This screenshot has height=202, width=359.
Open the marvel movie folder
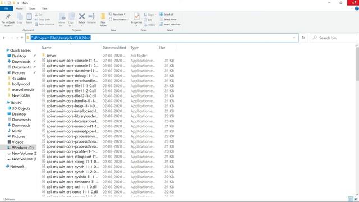click(x=23, y=90)
